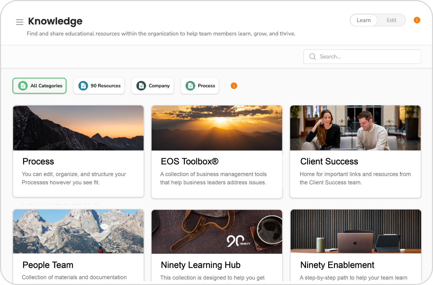Click the magnifying glass search icon
This screenshot has height=285, width=433.
[x=313, y=56]
